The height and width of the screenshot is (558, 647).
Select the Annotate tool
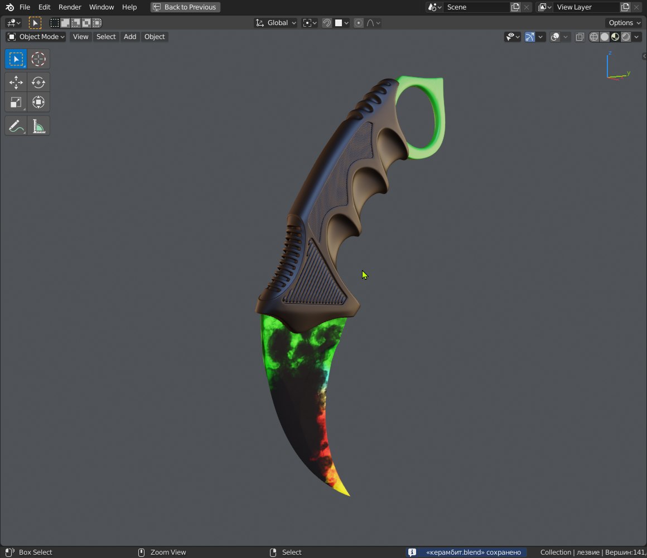[16, 126]
